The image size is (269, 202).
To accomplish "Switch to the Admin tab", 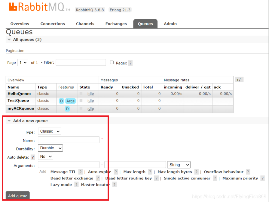I will click(x=170, y=24).
